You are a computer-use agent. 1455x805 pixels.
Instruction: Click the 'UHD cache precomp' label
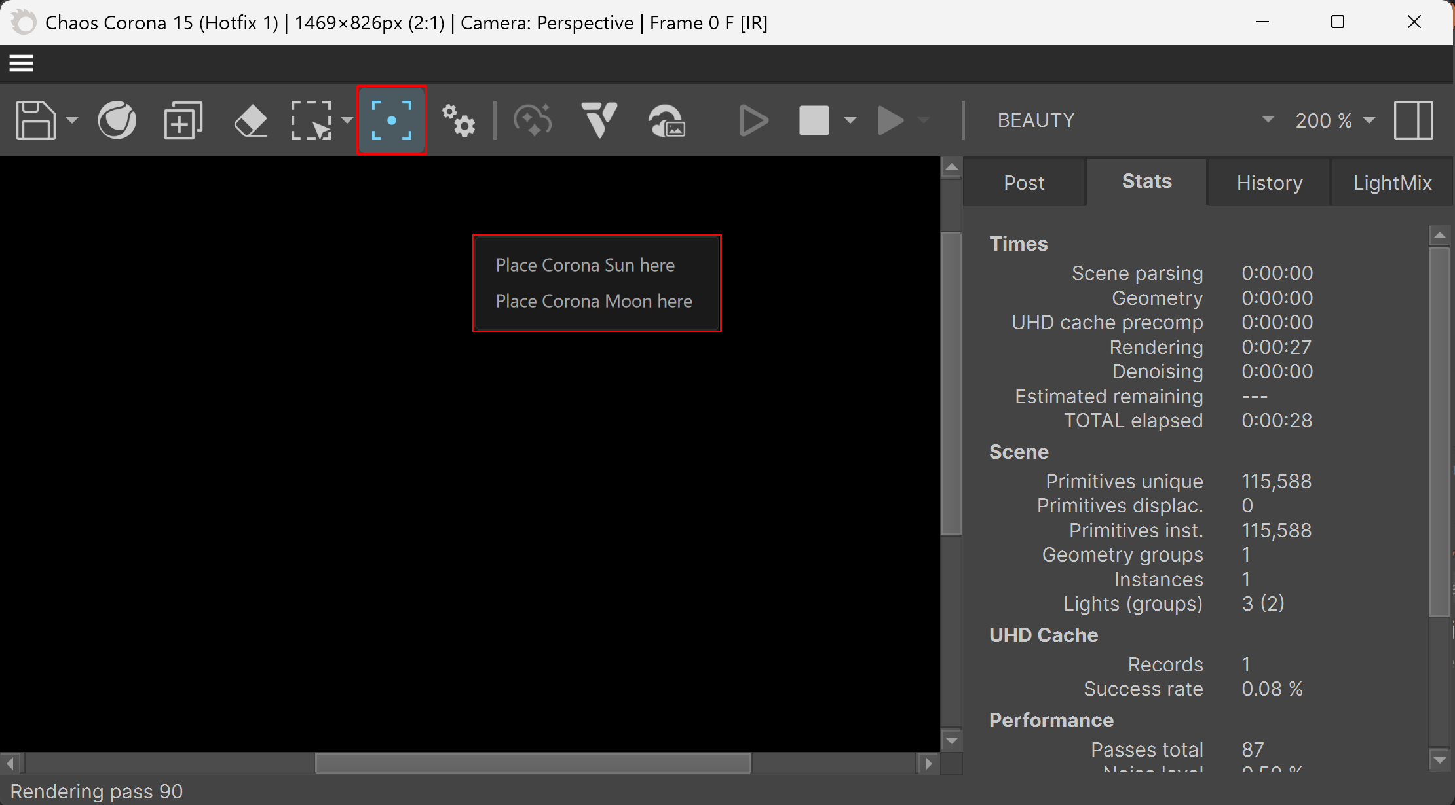[1107, 322]
